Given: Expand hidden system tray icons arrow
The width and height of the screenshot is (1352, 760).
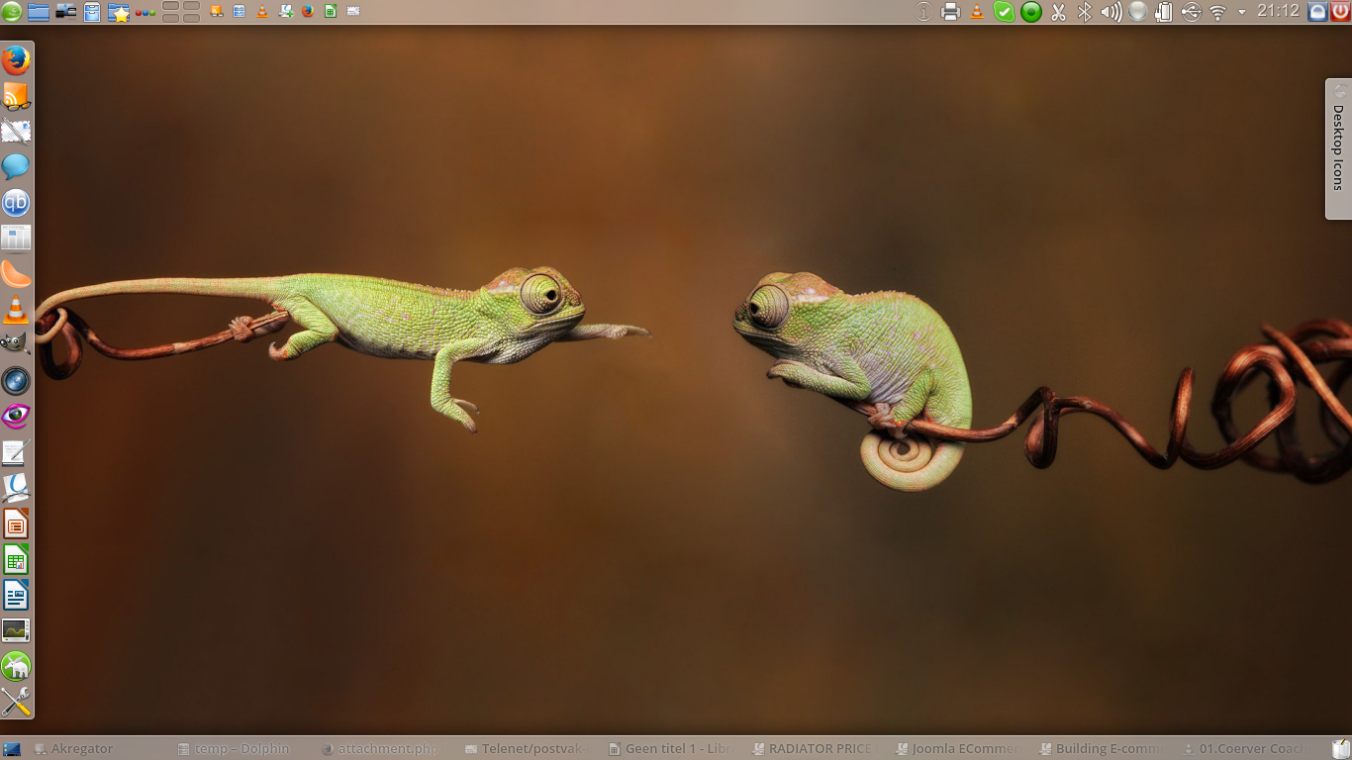Looking at the screenshot, I should pyautogui.click(x=1241, y=12).
